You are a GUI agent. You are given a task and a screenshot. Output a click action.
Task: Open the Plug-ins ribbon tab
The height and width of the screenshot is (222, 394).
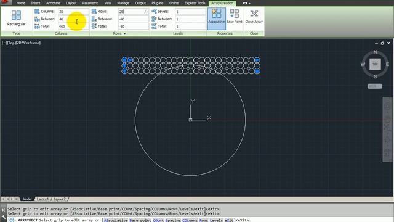coord(158,3)
